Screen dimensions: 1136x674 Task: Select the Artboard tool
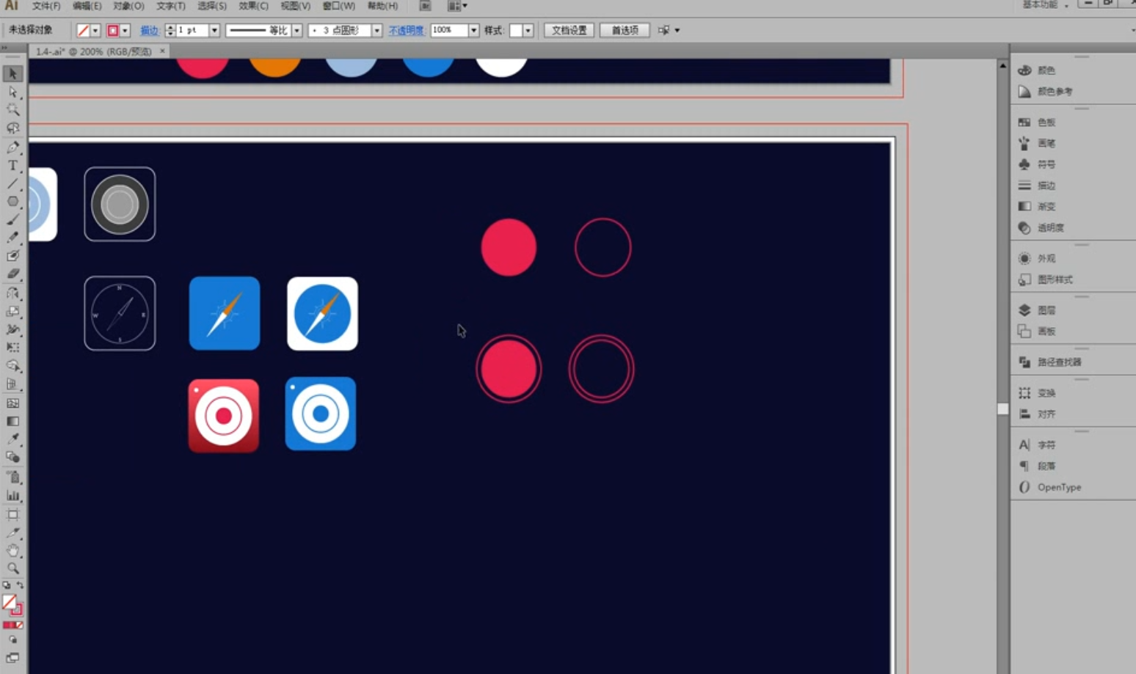click(x=12, y=514)
